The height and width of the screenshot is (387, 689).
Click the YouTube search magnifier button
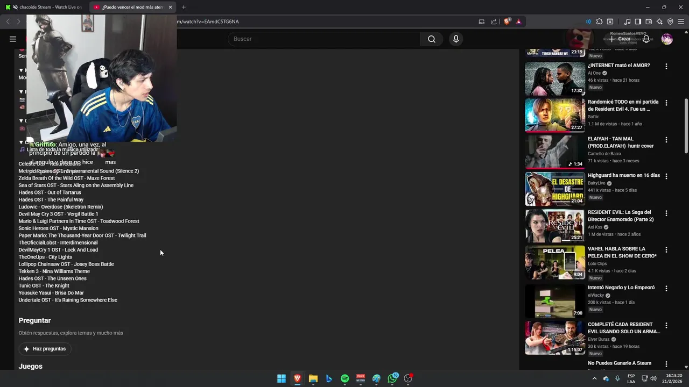pyautogui.click(x=432, y=39)
